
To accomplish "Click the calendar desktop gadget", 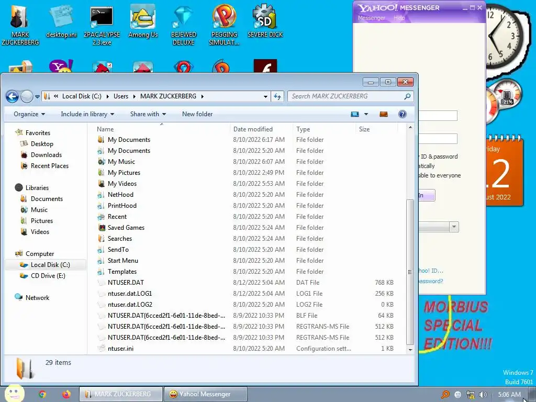I will (505, 170).
